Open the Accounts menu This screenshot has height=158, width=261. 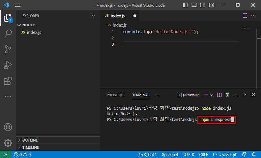click(x=8, y=127)
